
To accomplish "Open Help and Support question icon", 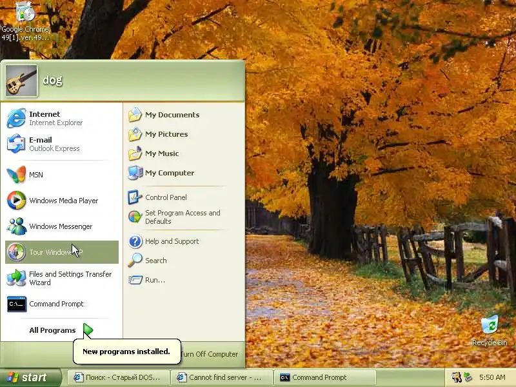I will coord(135,241).
